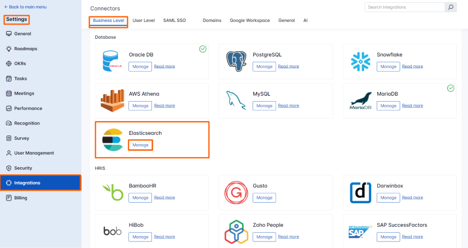Open Read more for AWS Athena
The image size is (468, 248).
tap(165, 105)
